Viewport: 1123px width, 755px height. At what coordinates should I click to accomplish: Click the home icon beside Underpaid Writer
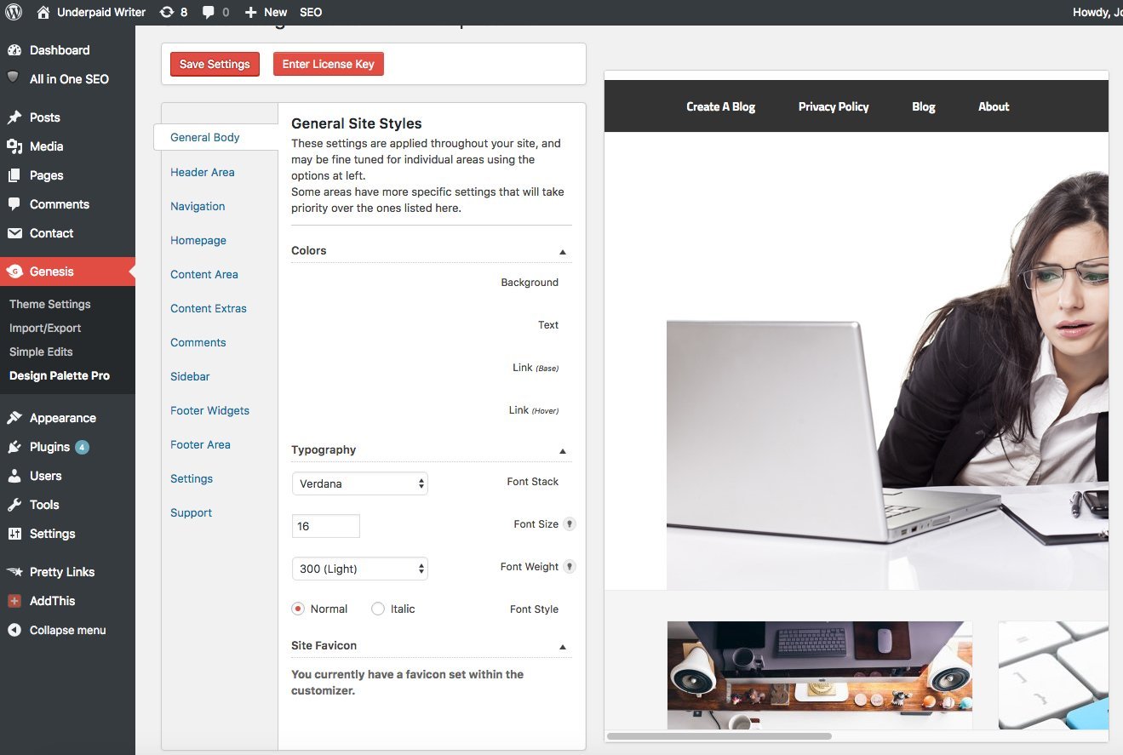coord(43,12)
